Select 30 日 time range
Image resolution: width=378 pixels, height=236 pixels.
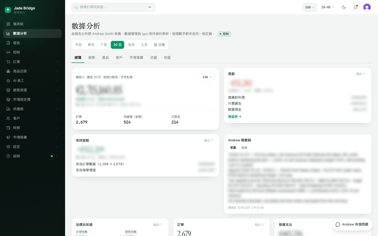tap(117, 45)
